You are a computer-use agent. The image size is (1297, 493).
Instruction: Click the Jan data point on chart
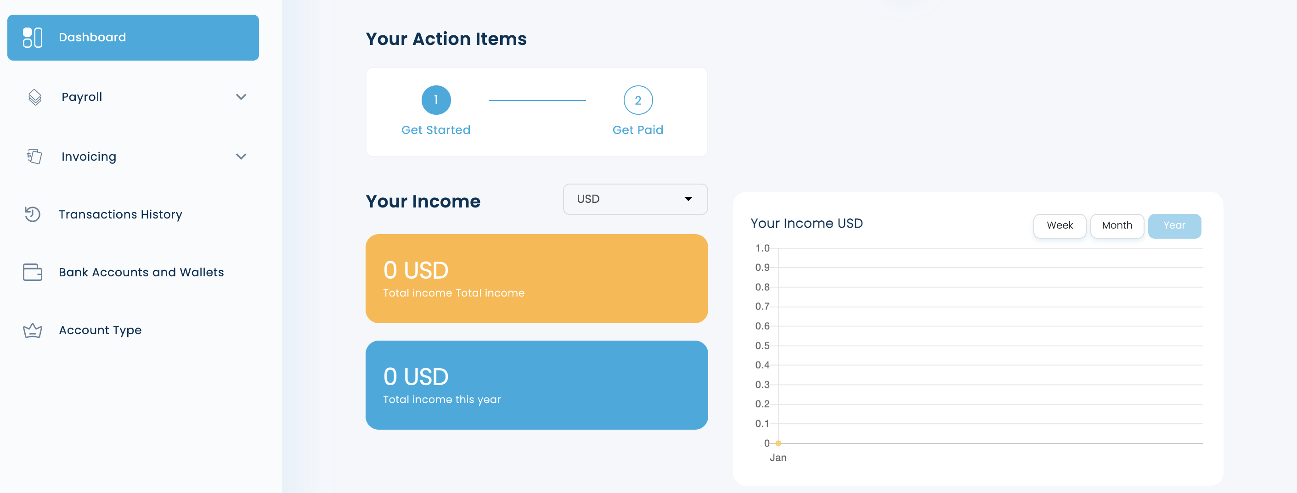coord(778,443)
